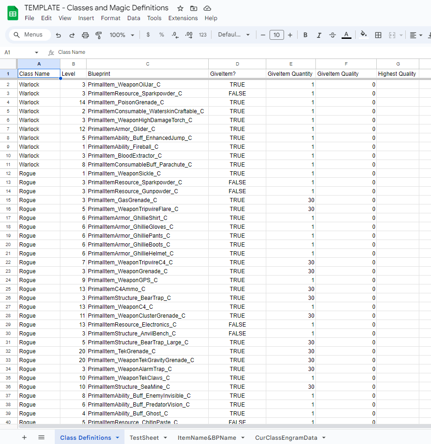
Task: Expand the Name Box dropdown arrow
Action: pos(37,52)
